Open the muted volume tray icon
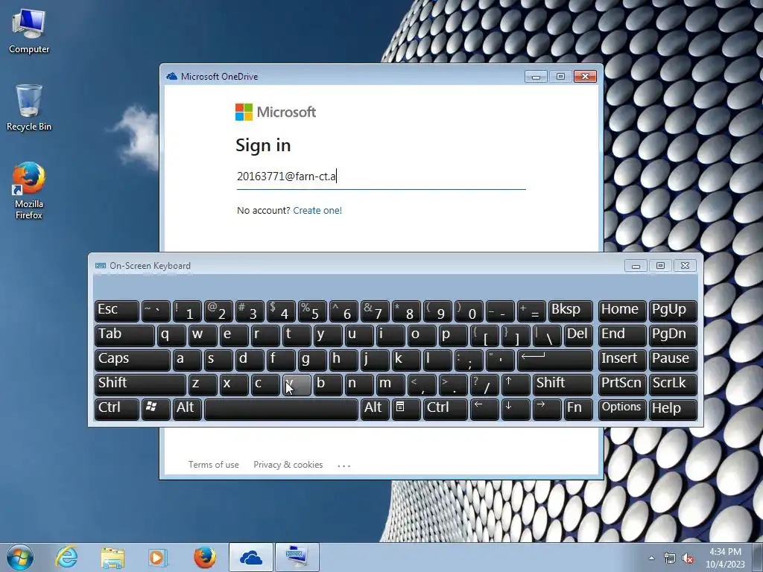Viewport: 763px width, 572px height. pos(688,558)
